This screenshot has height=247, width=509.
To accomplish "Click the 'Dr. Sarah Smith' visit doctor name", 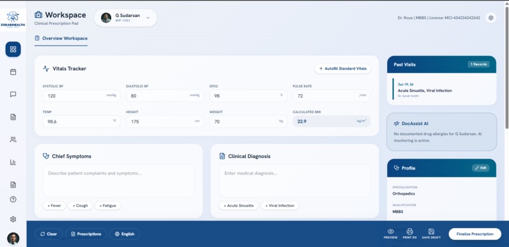I will pos(408,96).
